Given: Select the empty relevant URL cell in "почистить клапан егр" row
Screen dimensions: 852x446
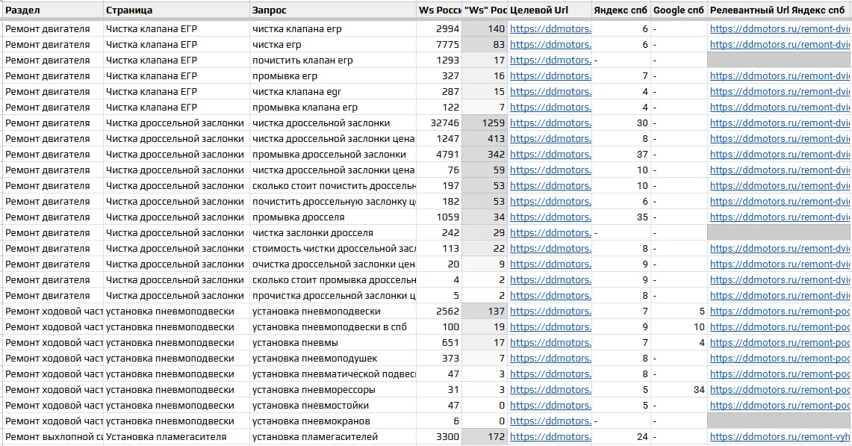Looking at the screenshot, I should (780, 61).
